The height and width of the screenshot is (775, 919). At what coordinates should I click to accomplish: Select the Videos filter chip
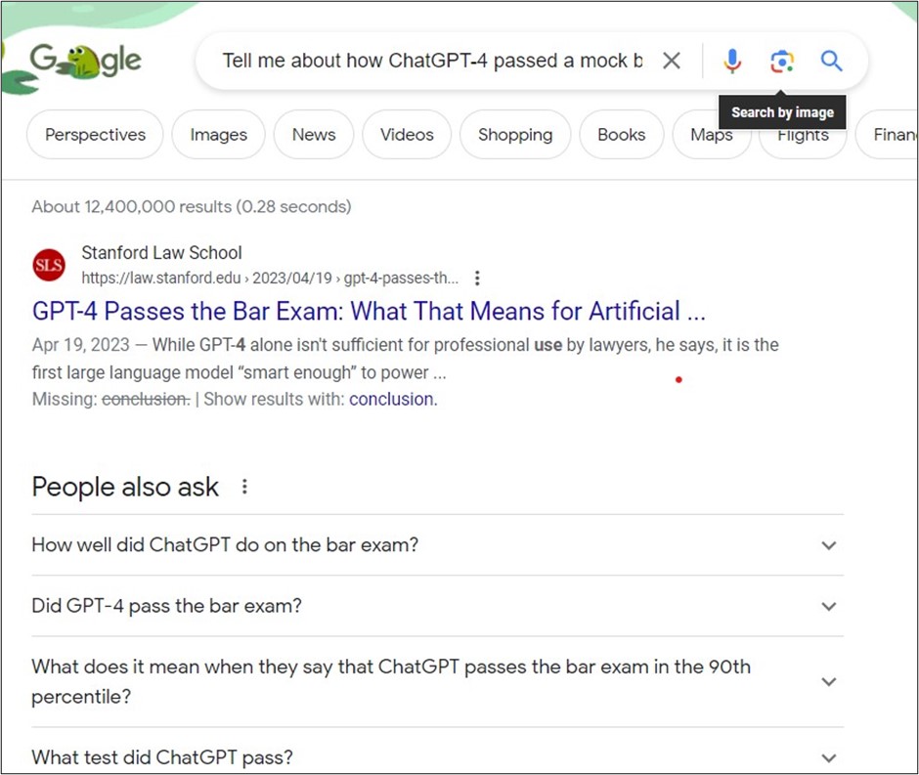pyautogui.click(x=407, y=135)
